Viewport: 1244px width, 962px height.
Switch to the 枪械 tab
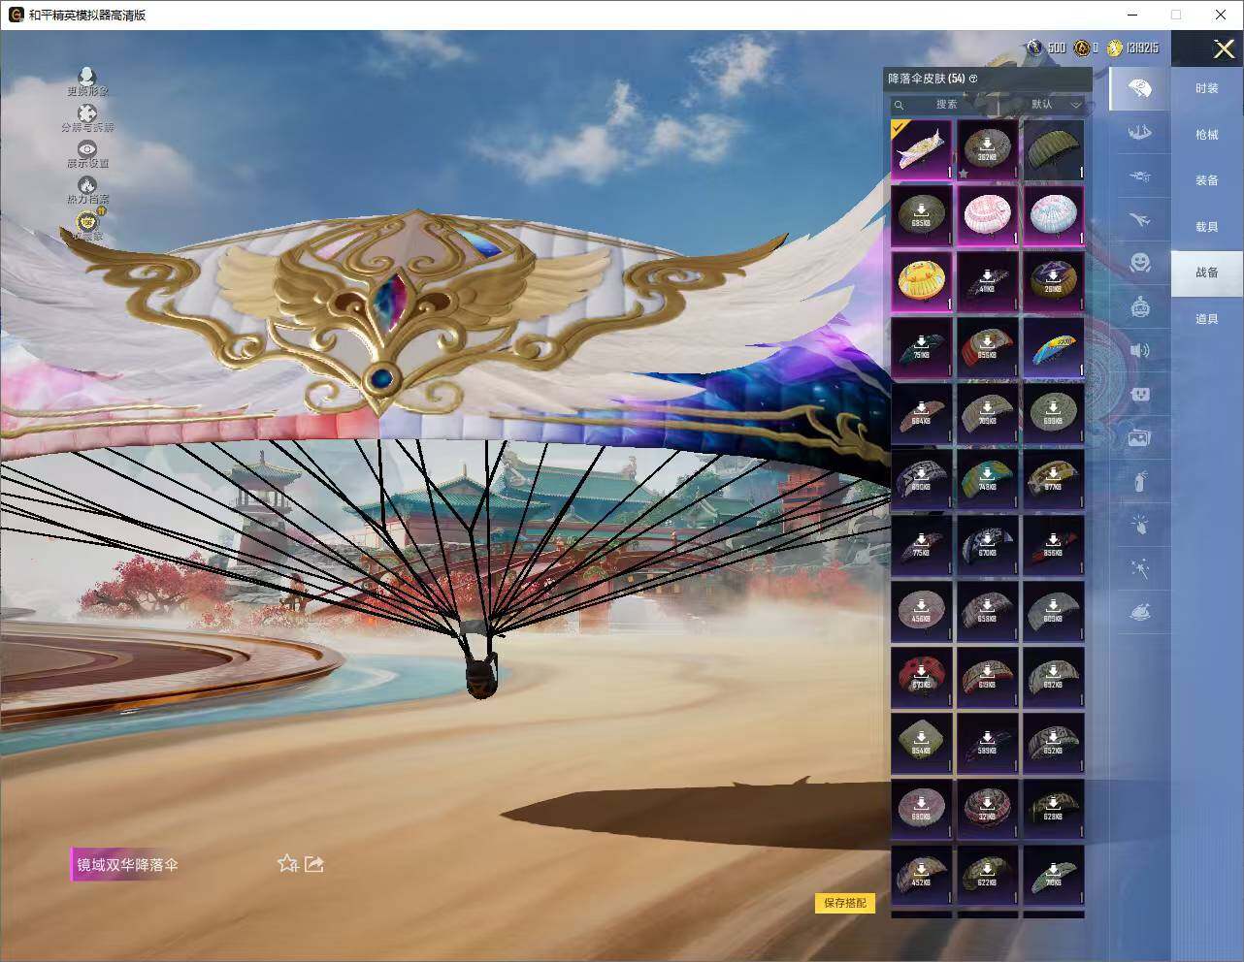pyautogui.click(x=1206, y=135)
